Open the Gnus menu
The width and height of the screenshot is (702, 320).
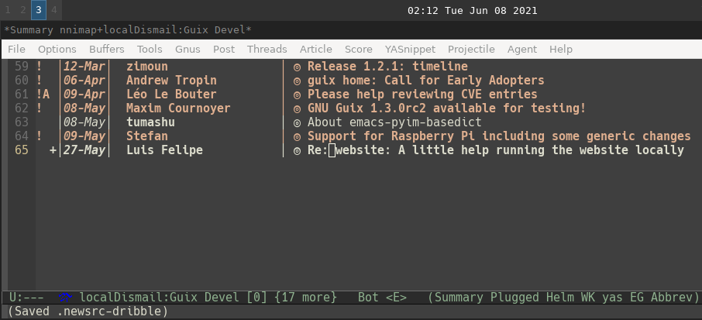(x=188, y=50)
